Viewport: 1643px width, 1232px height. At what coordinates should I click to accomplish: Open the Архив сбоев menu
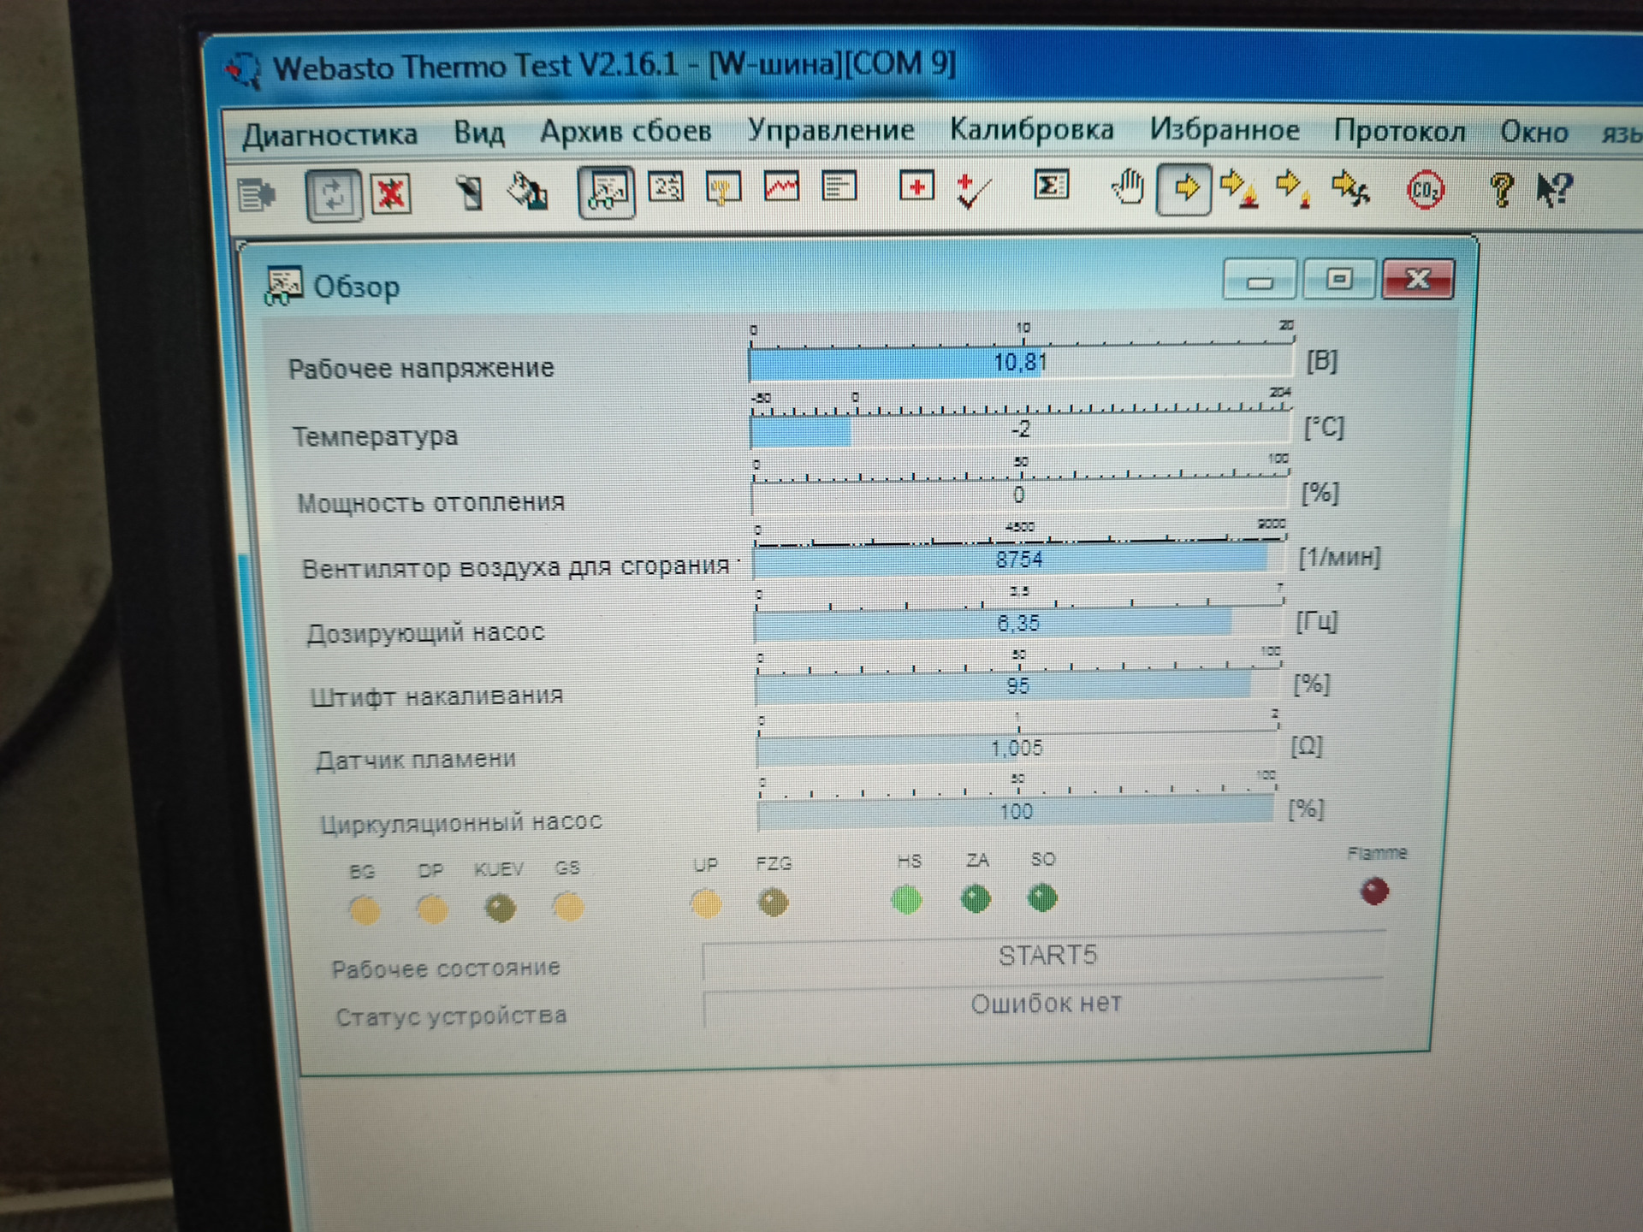point(626,131)
